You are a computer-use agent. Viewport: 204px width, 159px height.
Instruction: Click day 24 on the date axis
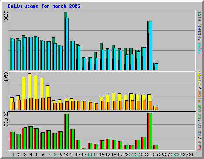pyautogui.click(x=149, y=155)
